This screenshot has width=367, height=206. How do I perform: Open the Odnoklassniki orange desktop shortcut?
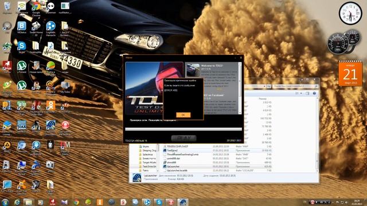click(50, 107)
